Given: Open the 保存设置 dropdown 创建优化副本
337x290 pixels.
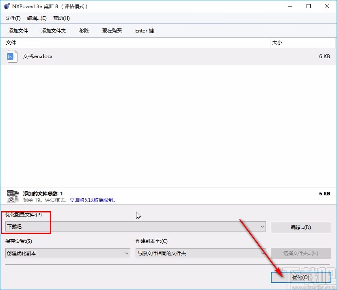Looking at the screenshot, I should [x=68, y=253].
